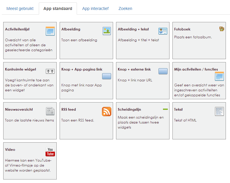Click description 'Hiermee kan een YouTube-'
The height and width of the screenshot is (183, 230).
click(28, 160)
